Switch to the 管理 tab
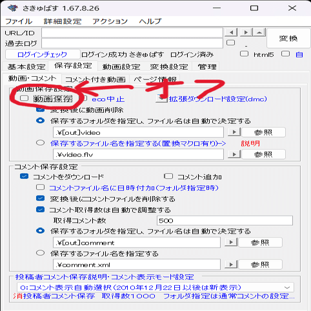The height and width of the screenshot is (311, 311). pos(207,66)
